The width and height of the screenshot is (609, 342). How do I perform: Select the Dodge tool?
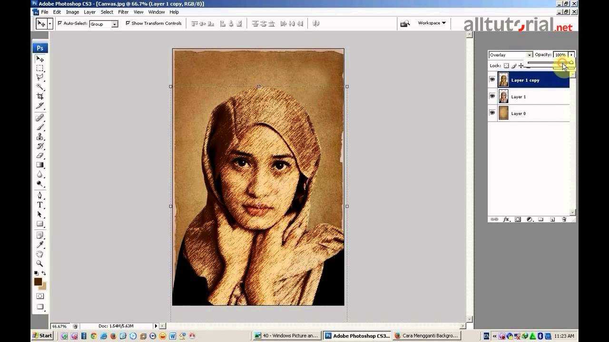click(40, 183)
